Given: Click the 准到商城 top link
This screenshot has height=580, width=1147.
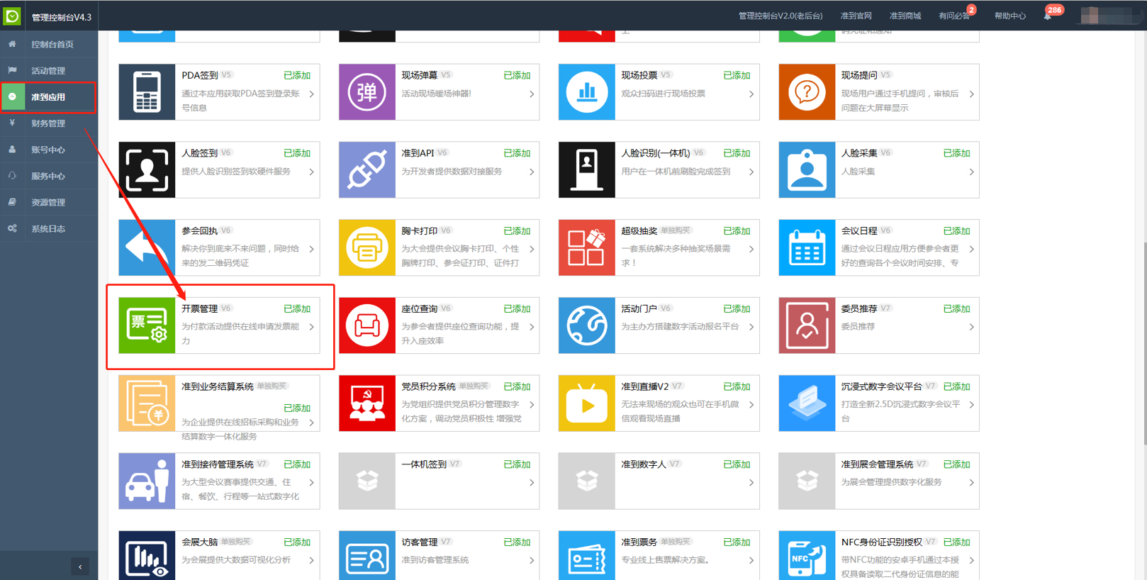Looking at the screenshot, I should (x=905, y=16).
